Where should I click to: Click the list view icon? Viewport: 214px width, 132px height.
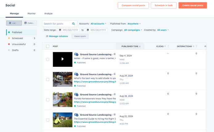pyautogui.click(x=10, y=23)
